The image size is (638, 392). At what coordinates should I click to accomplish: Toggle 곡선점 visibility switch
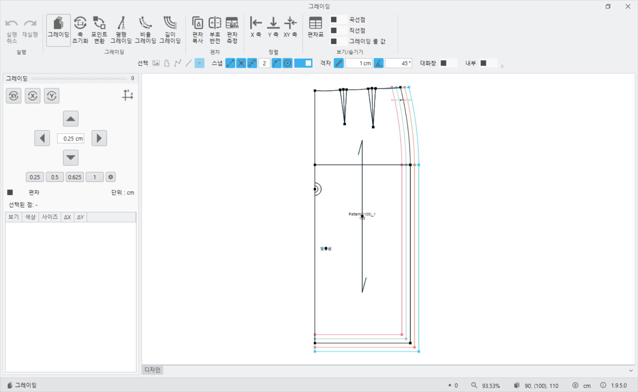point(338,20)
